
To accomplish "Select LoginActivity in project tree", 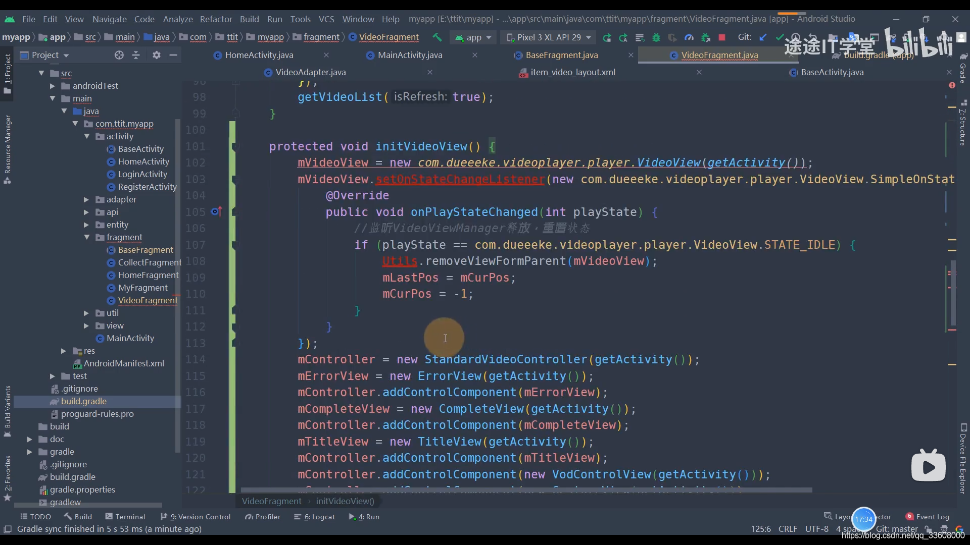I will pyautogui.click(x=142, y=174).
